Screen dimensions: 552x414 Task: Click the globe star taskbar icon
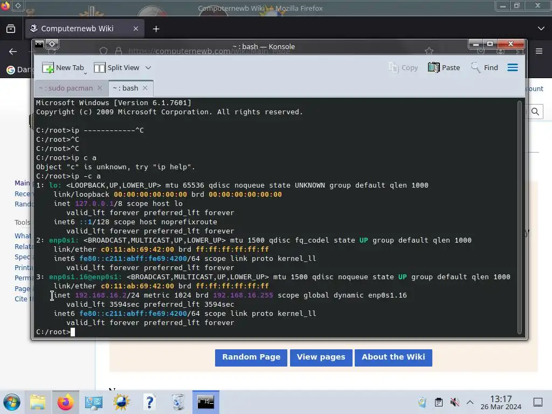121,402
